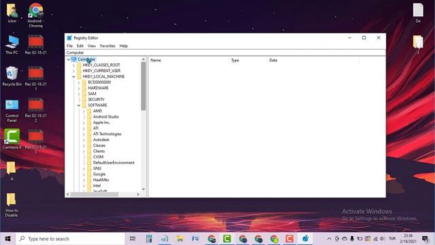The height and width of the screenshot is (245, 435).
Task: Open the Edit menu
Action: click(80, 46)
